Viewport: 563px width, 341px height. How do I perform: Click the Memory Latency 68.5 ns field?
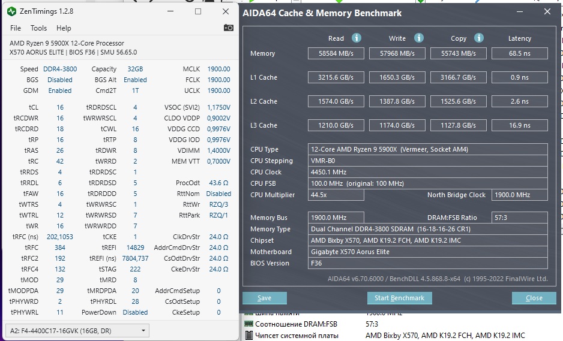[x=519, y=53]
